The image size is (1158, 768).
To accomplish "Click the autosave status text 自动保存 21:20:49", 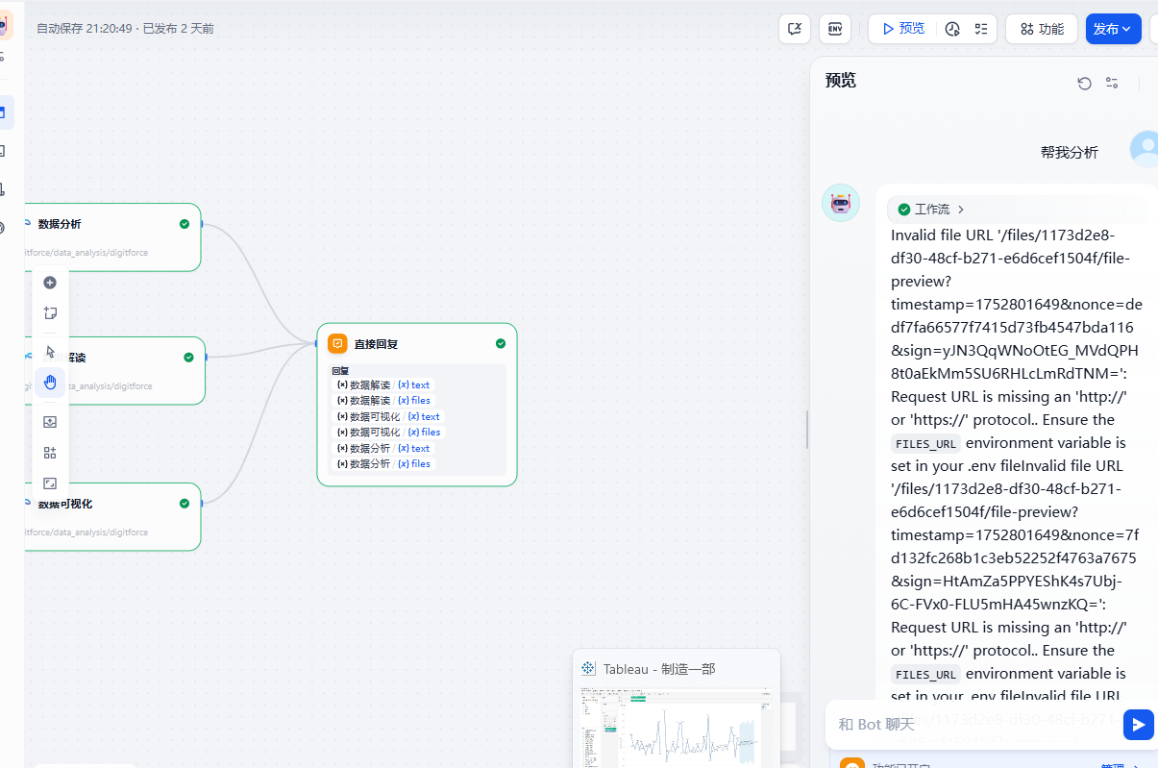I will (x=85, y=29).
